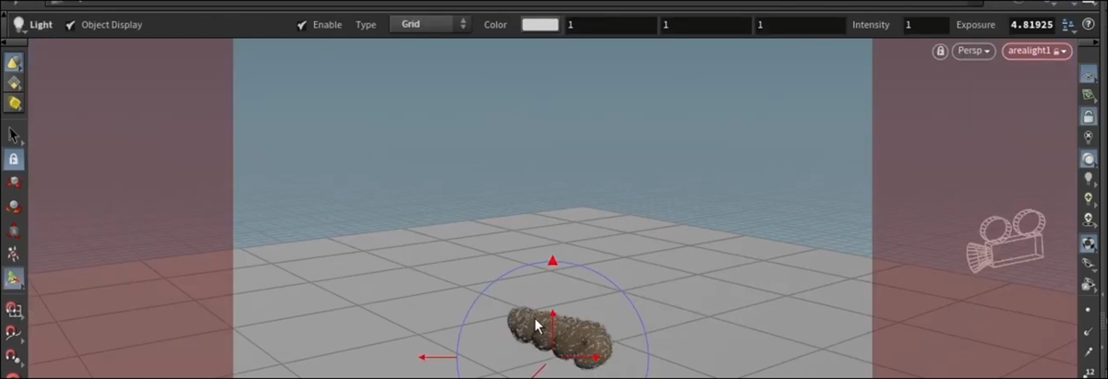The image size is (1108, 379).
Task: Toggle point snapping in left toolbar
Action: [x=14, y=357]
